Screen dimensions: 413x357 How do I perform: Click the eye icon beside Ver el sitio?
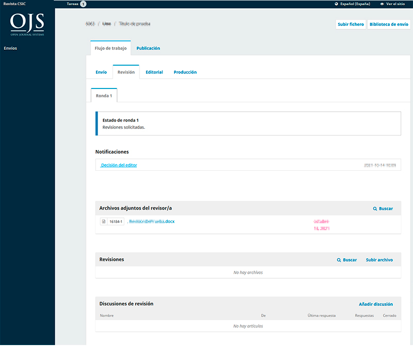(382, 4)
